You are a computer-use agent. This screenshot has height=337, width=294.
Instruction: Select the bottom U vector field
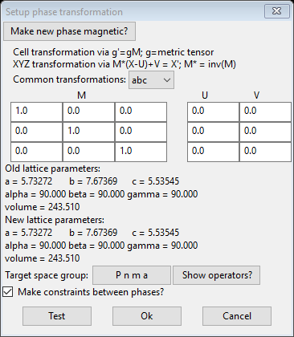tap(213, 152)
